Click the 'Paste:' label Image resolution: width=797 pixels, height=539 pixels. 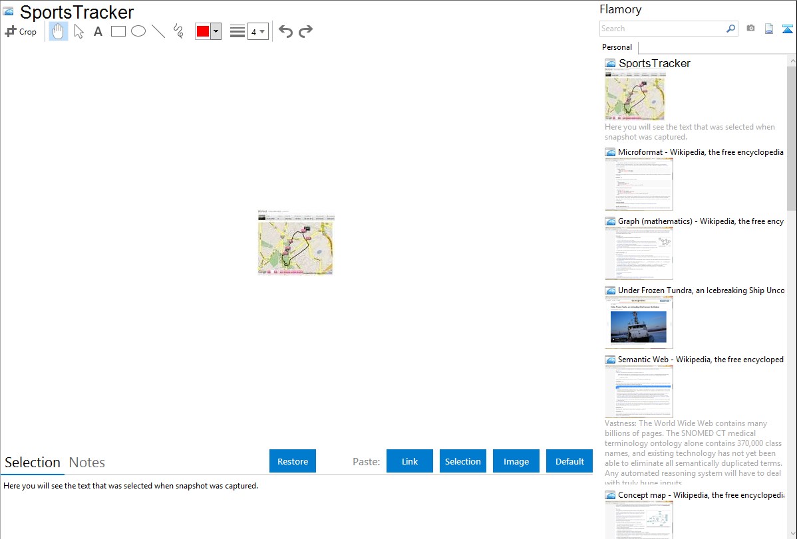pos(366,461)
